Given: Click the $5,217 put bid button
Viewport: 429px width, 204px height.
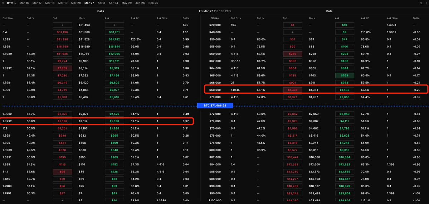Looking at the screenshot, I should coord(292,136).
